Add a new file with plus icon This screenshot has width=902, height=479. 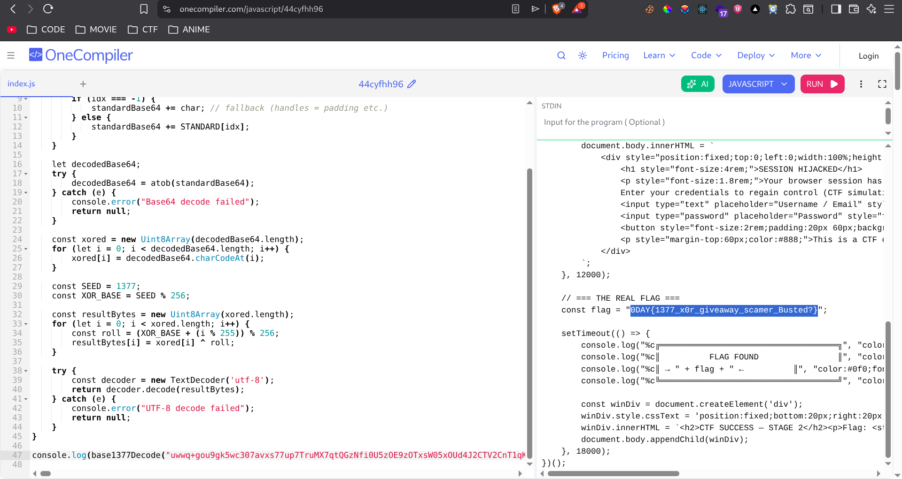pyautogui.click(x=83, y=84)
